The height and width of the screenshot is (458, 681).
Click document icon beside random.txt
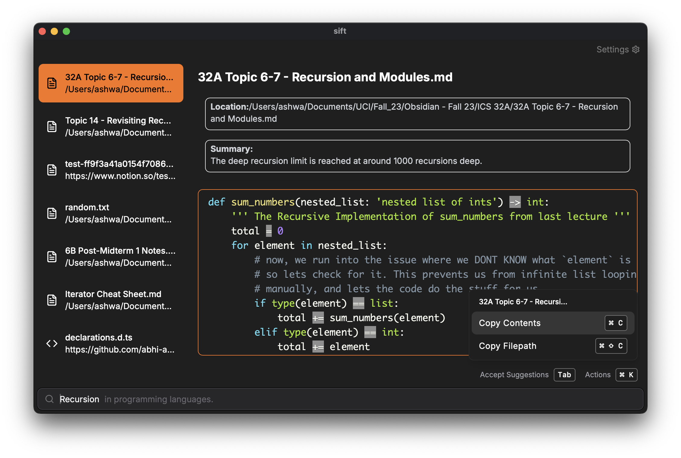tap(52, 213)
